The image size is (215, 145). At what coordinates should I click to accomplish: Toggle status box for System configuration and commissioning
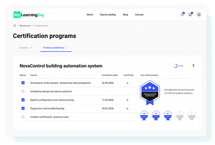23,100
